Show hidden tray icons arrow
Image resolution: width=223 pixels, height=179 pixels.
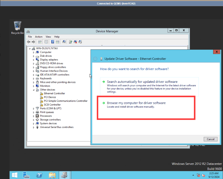(193, 175)
